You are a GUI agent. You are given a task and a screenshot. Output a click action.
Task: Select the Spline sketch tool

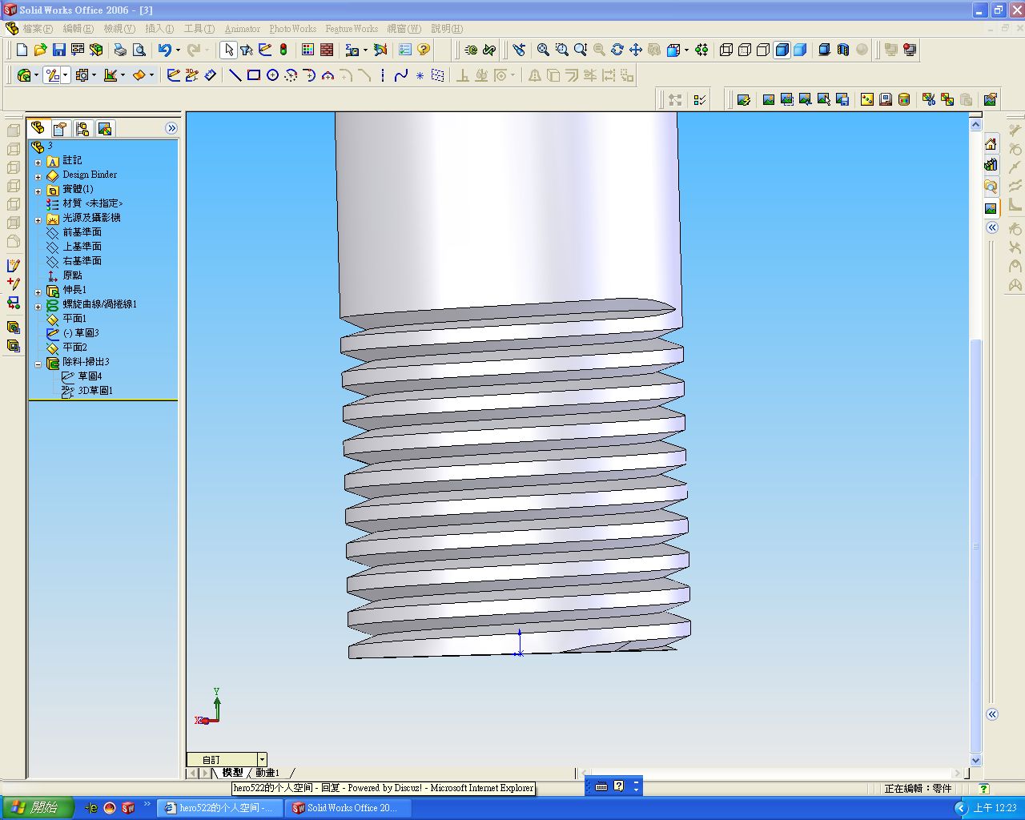tap(401, 75)
